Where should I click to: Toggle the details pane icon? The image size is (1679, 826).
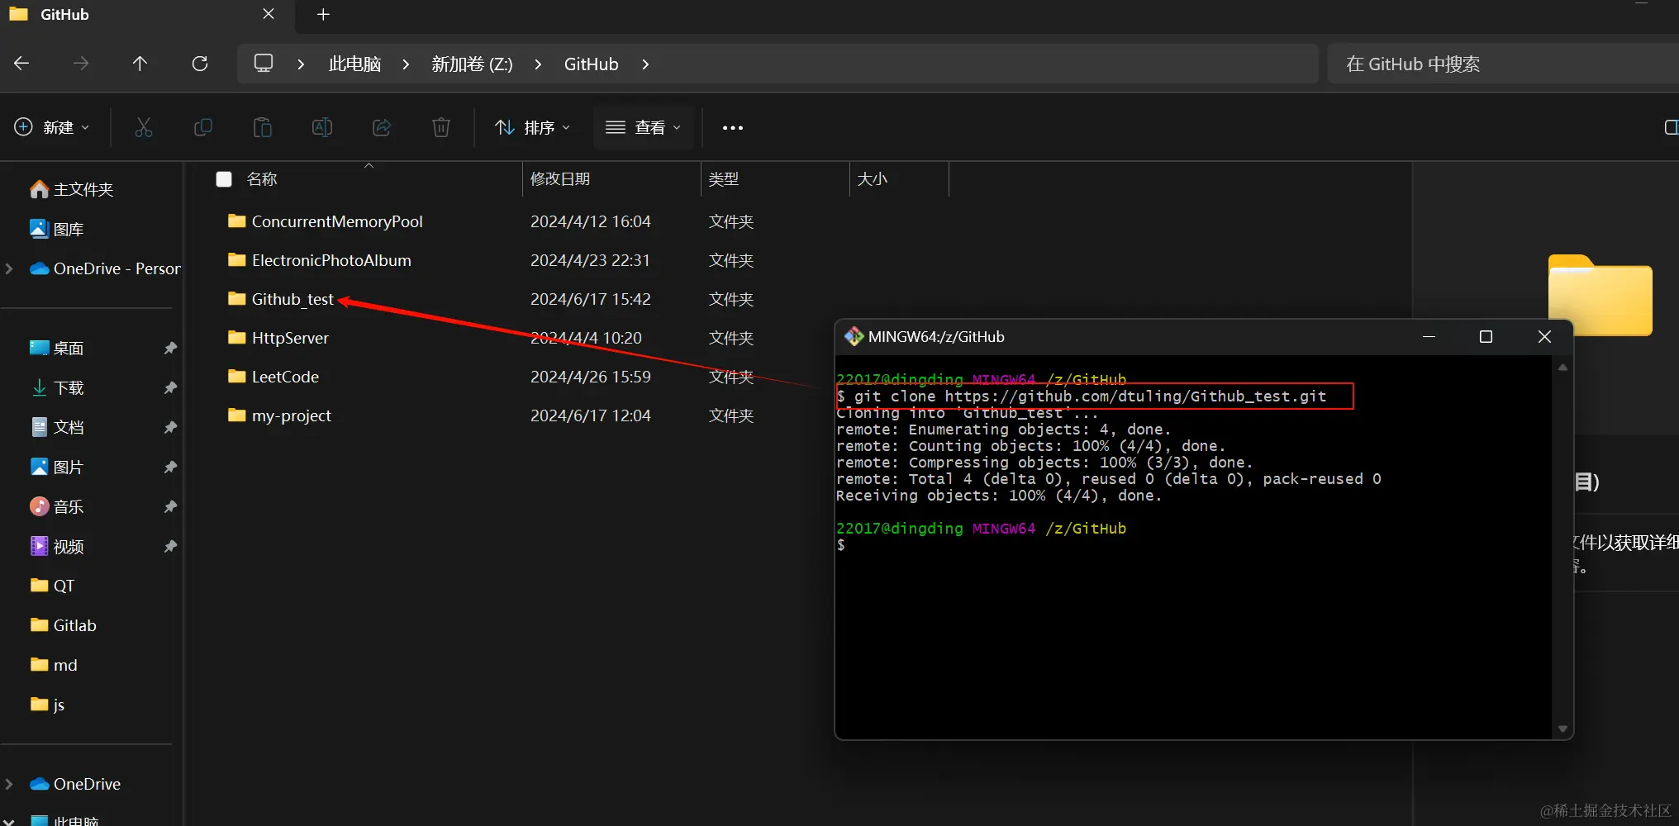point(1671,127)
